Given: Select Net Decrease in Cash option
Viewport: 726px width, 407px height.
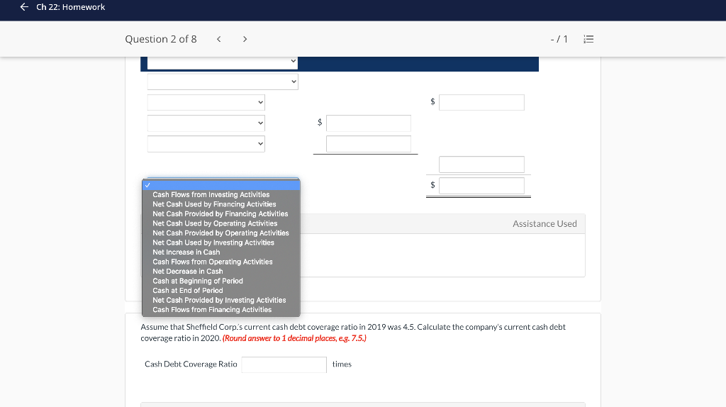Looking at the screenshot, I should (x=187, y=272).
